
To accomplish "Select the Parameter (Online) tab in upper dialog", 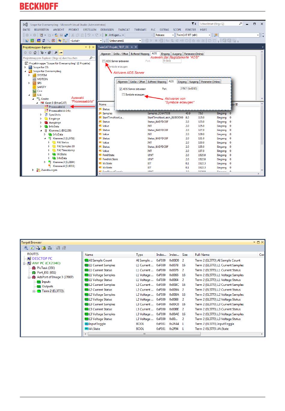I will pos(194,54).
